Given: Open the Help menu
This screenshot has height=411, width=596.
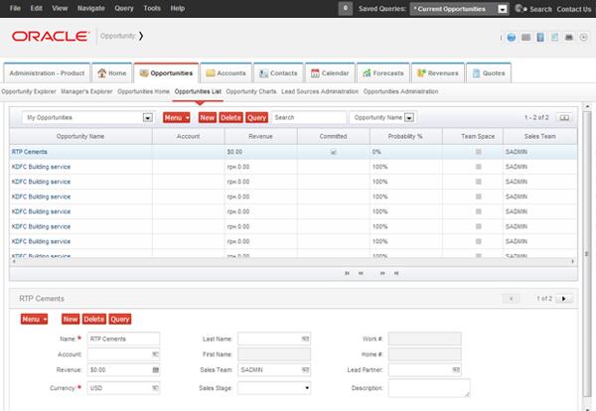Looking at the screenshot, I should [x=177, y=8].
